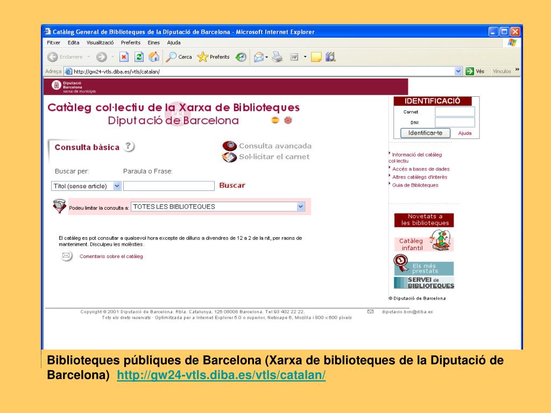Refresh the page with green arrows icon

(139, 57)
